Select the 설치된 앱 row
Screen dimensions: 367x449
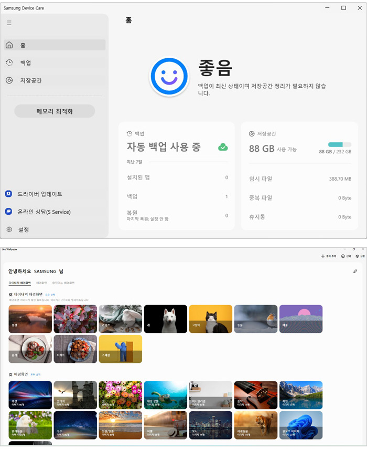coord(177,177)
